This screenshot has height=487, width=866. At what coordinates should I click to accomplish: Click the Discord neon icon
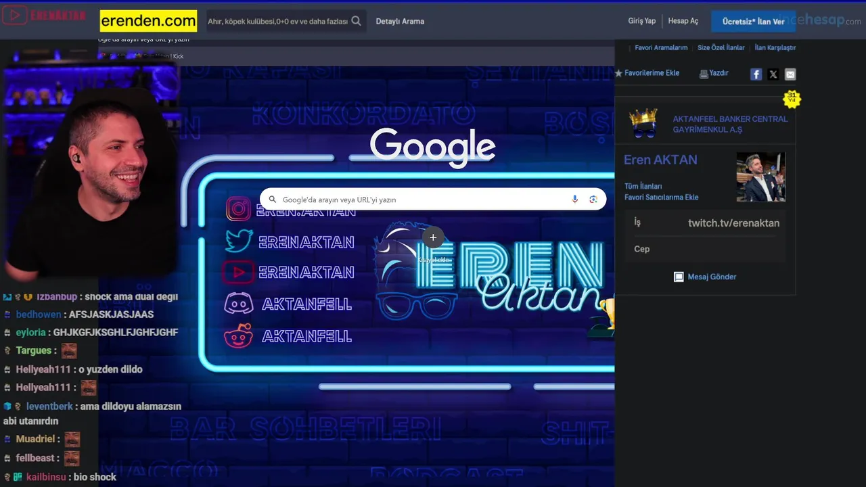click(x=238, y=304)
